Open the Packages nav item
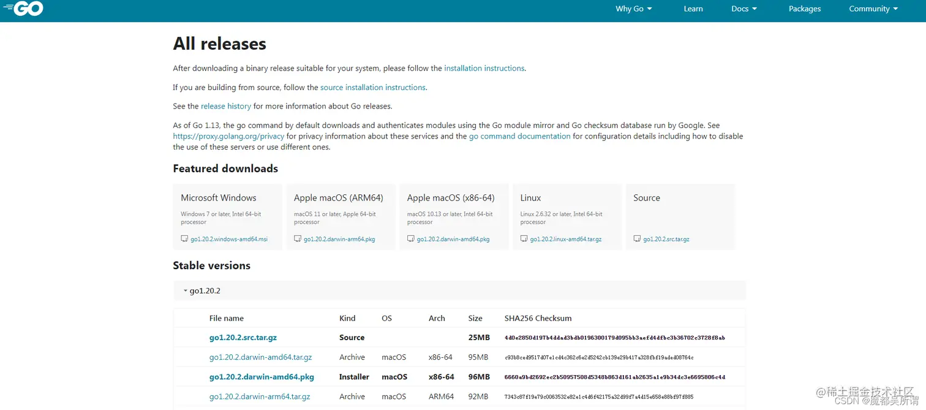926x410 pixels. tap(805, 9)
